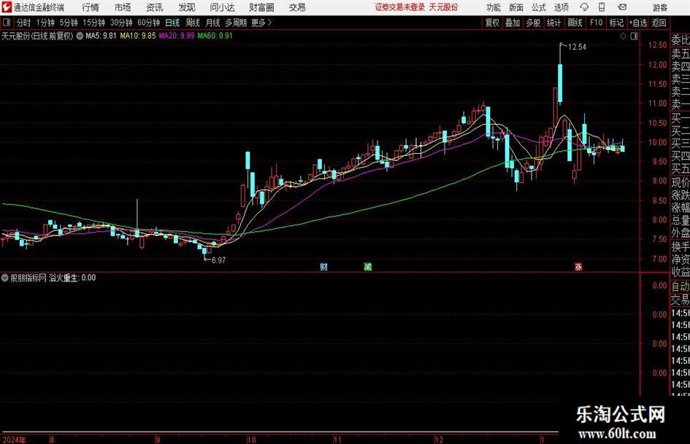Open the 财富圈 menu

click(261, 7)
